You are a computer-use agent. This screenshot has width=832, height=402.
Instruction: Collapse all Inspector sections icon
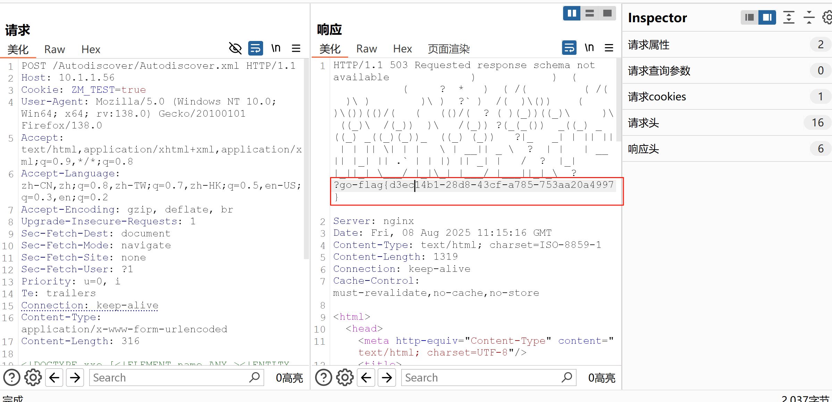(x=809, y=17)
